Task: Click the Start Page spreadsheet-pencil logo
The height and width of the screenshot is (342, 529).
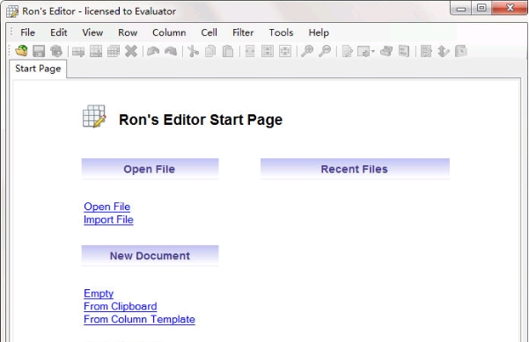Action: coord(94,116)
